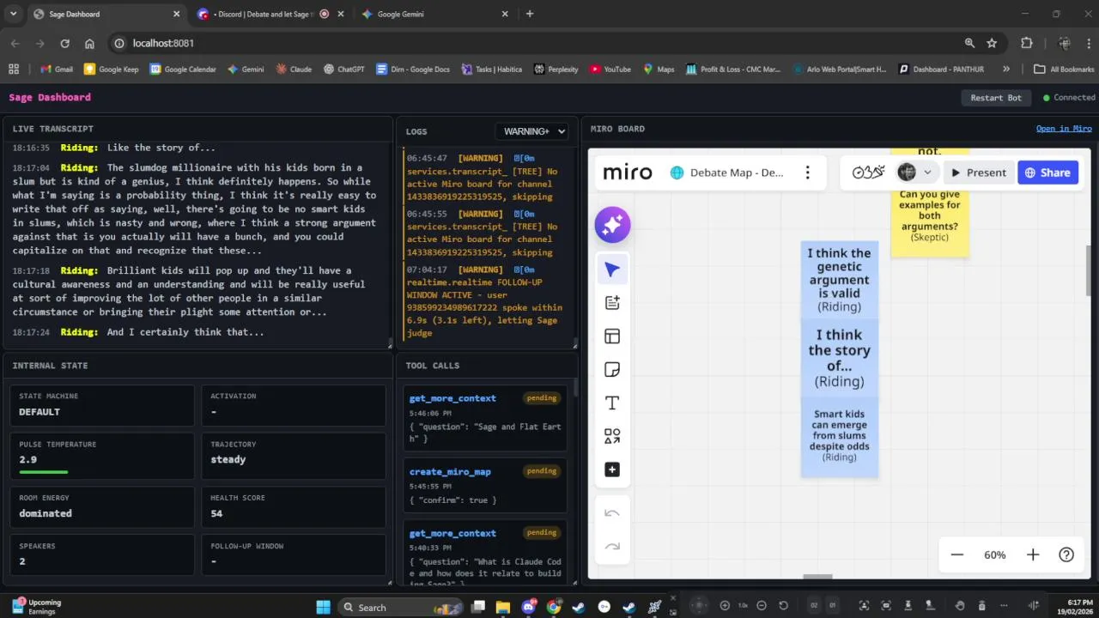1099x618 pixels.
Task: Expand hidden bookmarks overflow chevron
Action: [1006, 69]
